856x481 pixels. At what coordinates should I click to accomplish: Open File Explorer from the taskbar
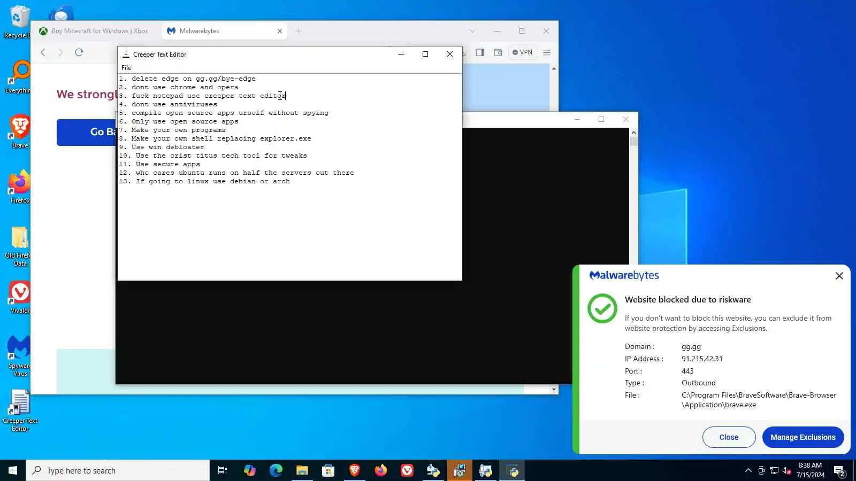pyautogui.click(x=302, y=470)
